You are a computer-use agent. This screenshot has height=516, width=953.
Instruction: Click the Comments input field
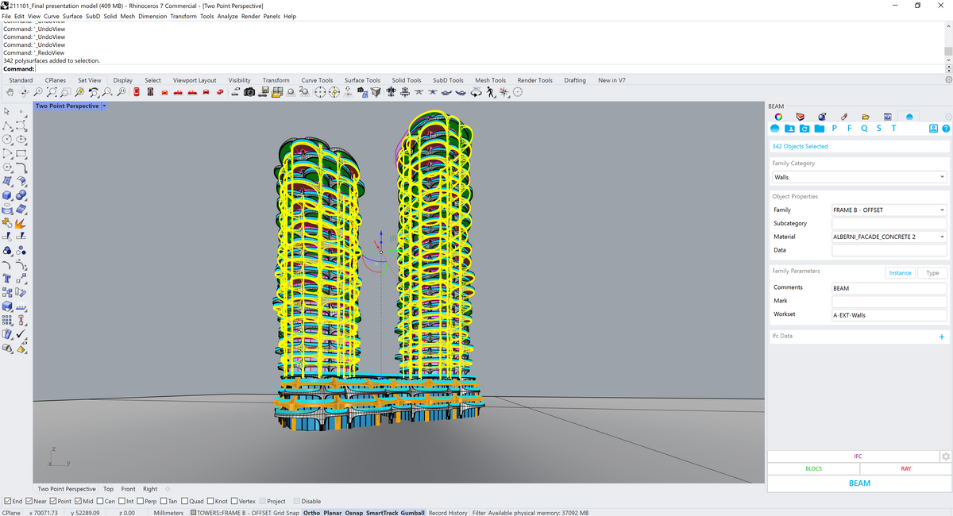[889, 288]
